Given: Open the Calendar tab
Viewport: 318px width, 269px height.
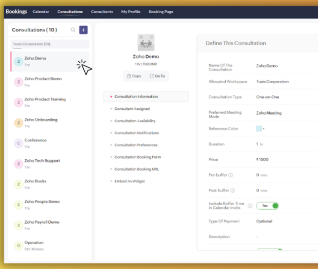Looking at the screenshot, I should (x=41, y=12).
